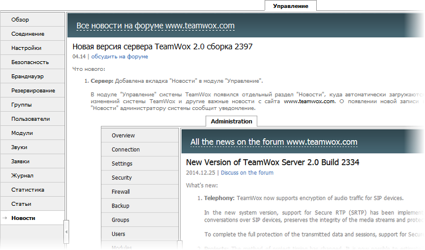The height and width of the screenshot is (250, 425).
Task: Go to Настройки in the sidebar
Action: tap(32, 48)
